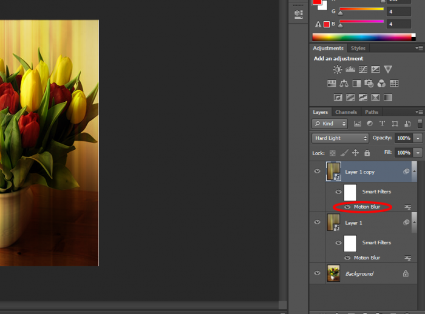Add a Photo Filter adjustment
This screenshot has height=314, width=425.
pyautogui.click(x=369, y=84)
